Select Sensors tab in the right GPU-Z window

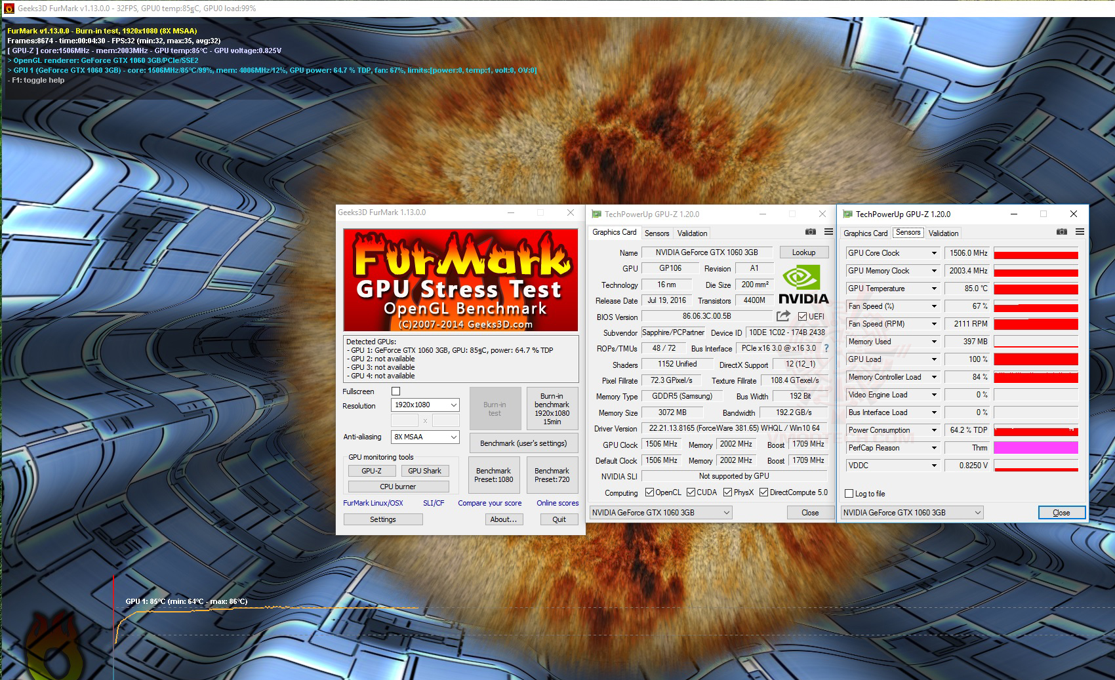click(x=908, y=232)
